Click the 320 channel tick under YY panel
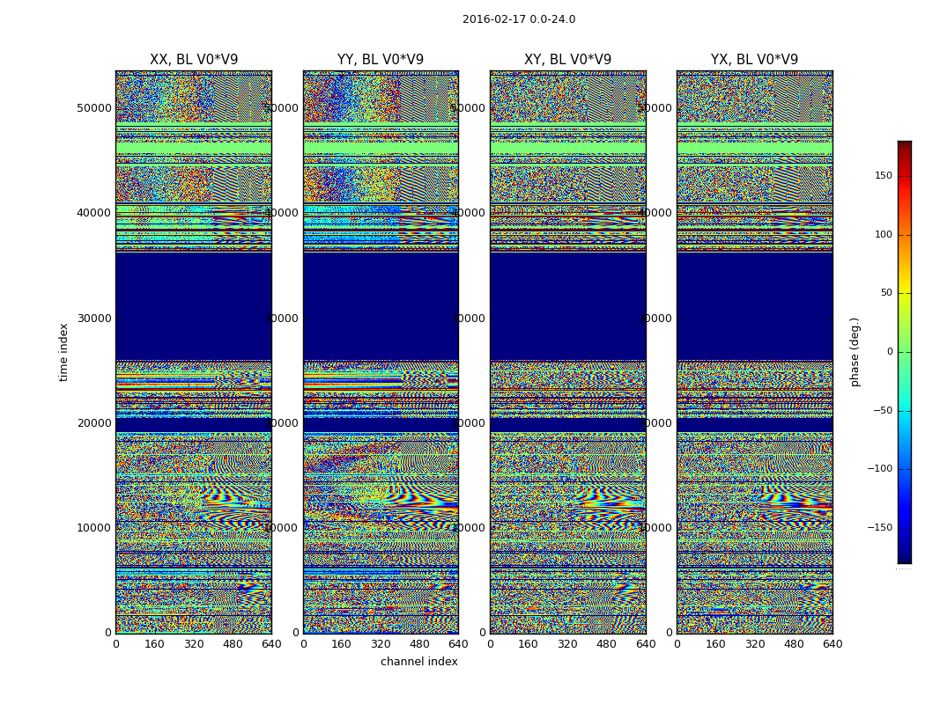925x704 pixels. point(381,644)
